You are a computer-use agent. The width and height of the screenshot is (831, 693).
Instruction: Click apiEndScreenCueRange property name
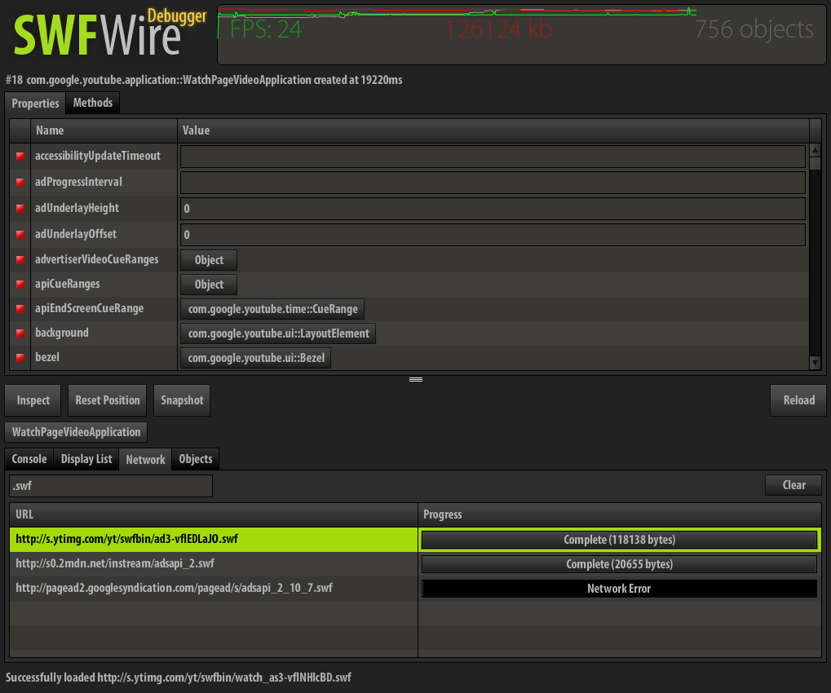[89, 308]
